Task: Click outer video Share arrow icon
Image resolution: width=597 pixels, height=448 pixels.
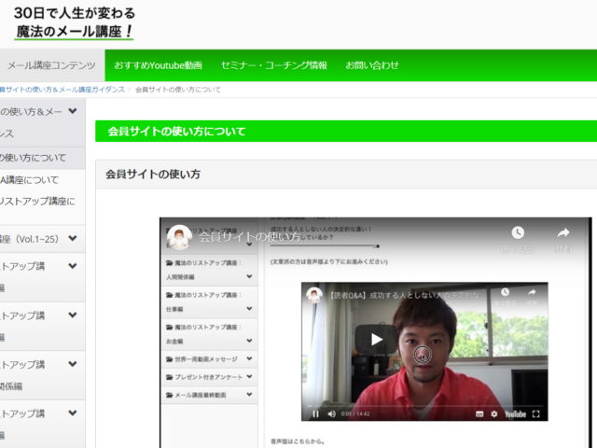Action: click(563, 232)
